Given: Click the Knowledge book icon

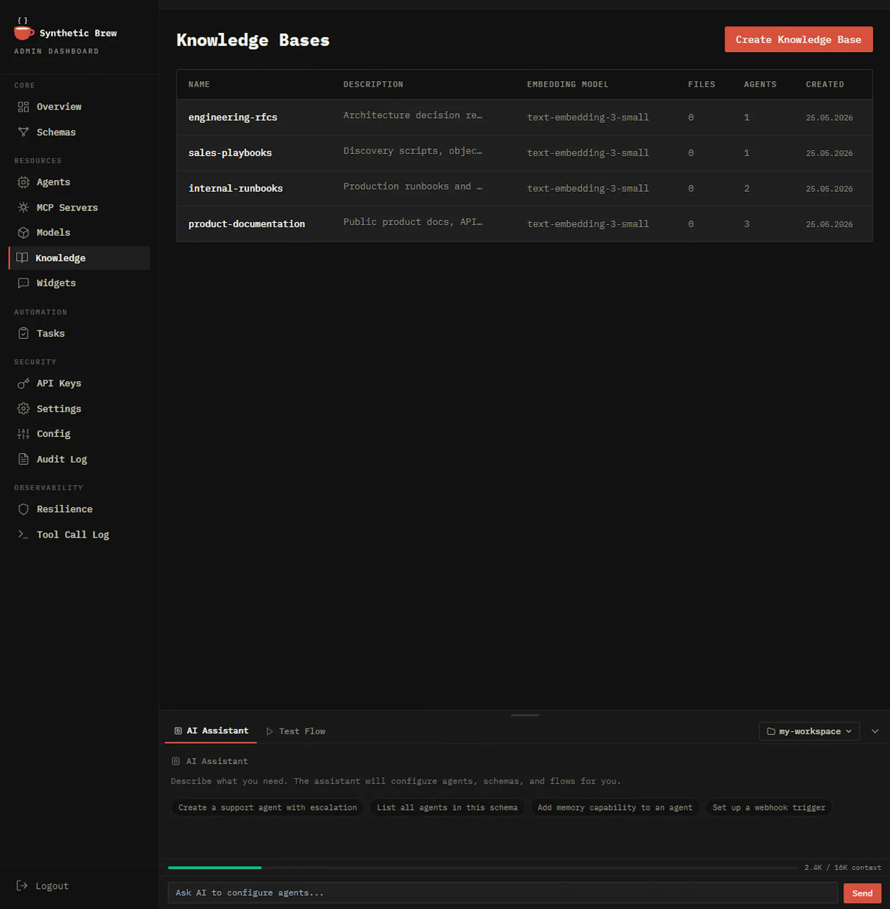Looking at the screenshot, I should coord(22,258).
